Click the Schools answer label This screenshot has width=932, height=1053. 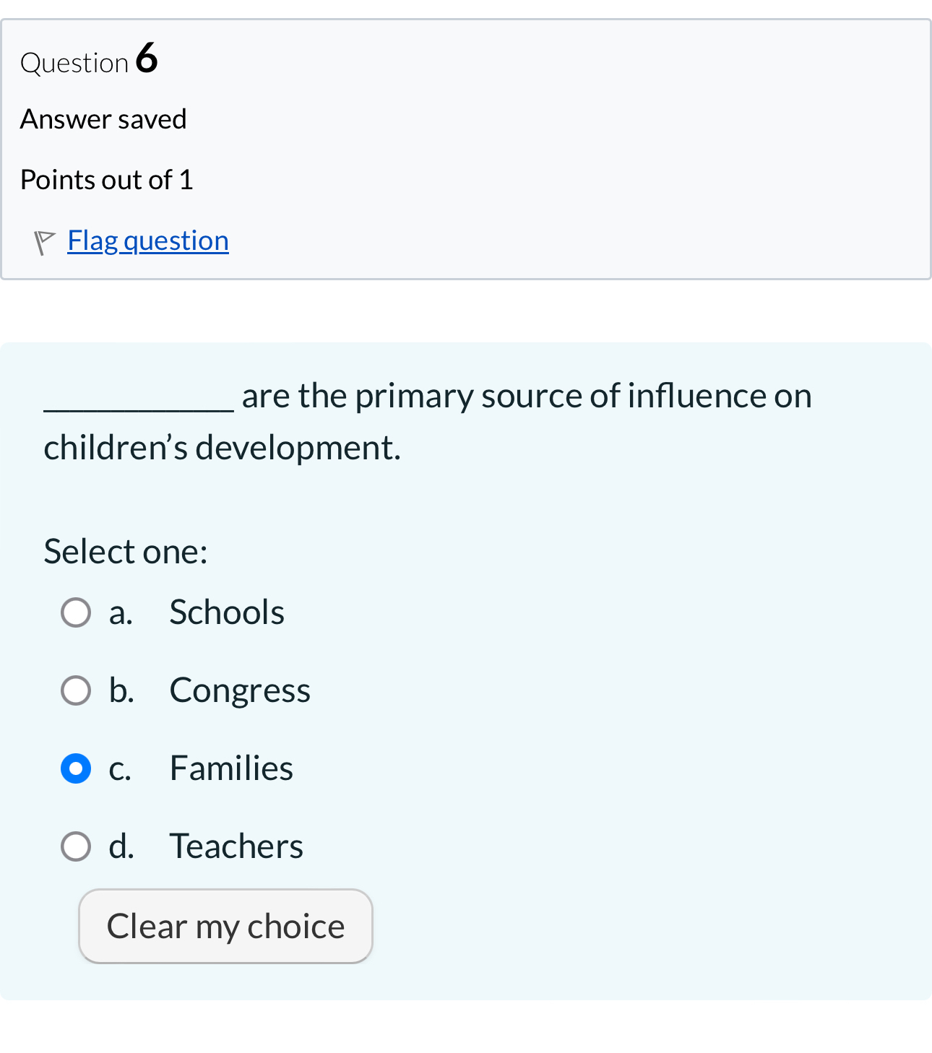click(x=226, y=612)
